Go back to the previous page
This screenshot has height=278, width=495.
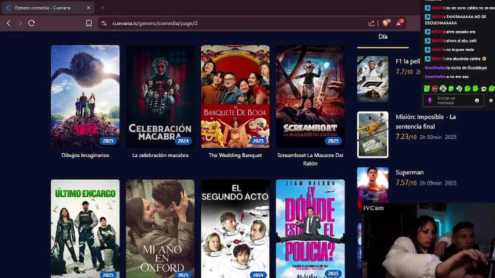click(x=9, y=23)
